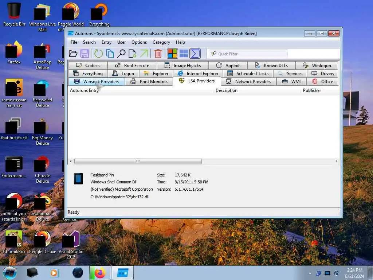This screenshot has height=280, width=373.
Task: Select the Firefox desktop shortcut
Action: [14, 52]
